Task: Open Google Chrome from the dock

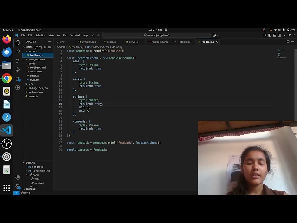Action: point(6,79)
